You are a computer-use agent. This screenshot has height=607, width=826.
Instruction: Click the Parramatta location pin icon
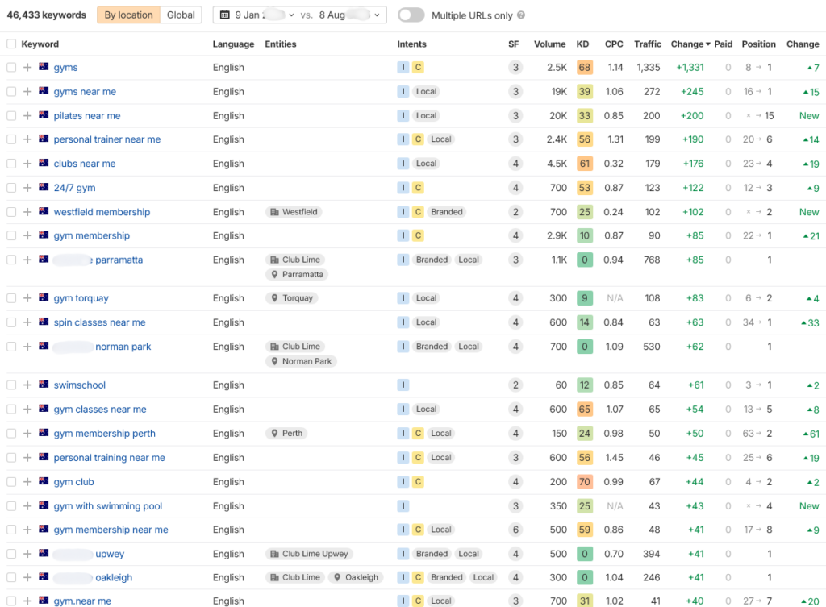[275, 274]
